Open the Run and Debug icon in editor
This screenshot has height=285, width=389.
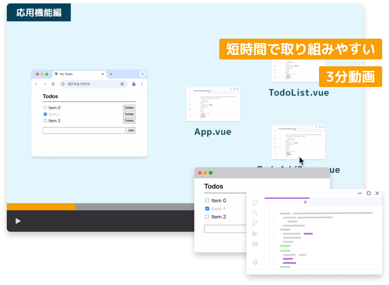255,234
